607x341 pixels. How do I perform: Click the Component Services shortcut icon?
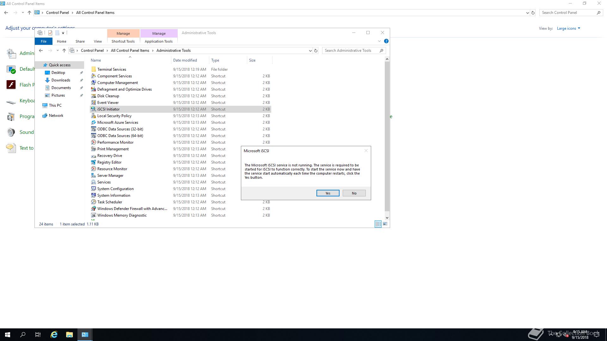tap(93, 76)
